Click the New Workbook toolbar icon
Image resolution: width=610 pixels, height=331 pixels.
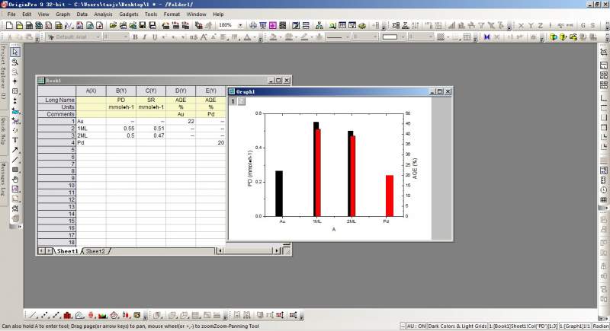click(29, 26)
